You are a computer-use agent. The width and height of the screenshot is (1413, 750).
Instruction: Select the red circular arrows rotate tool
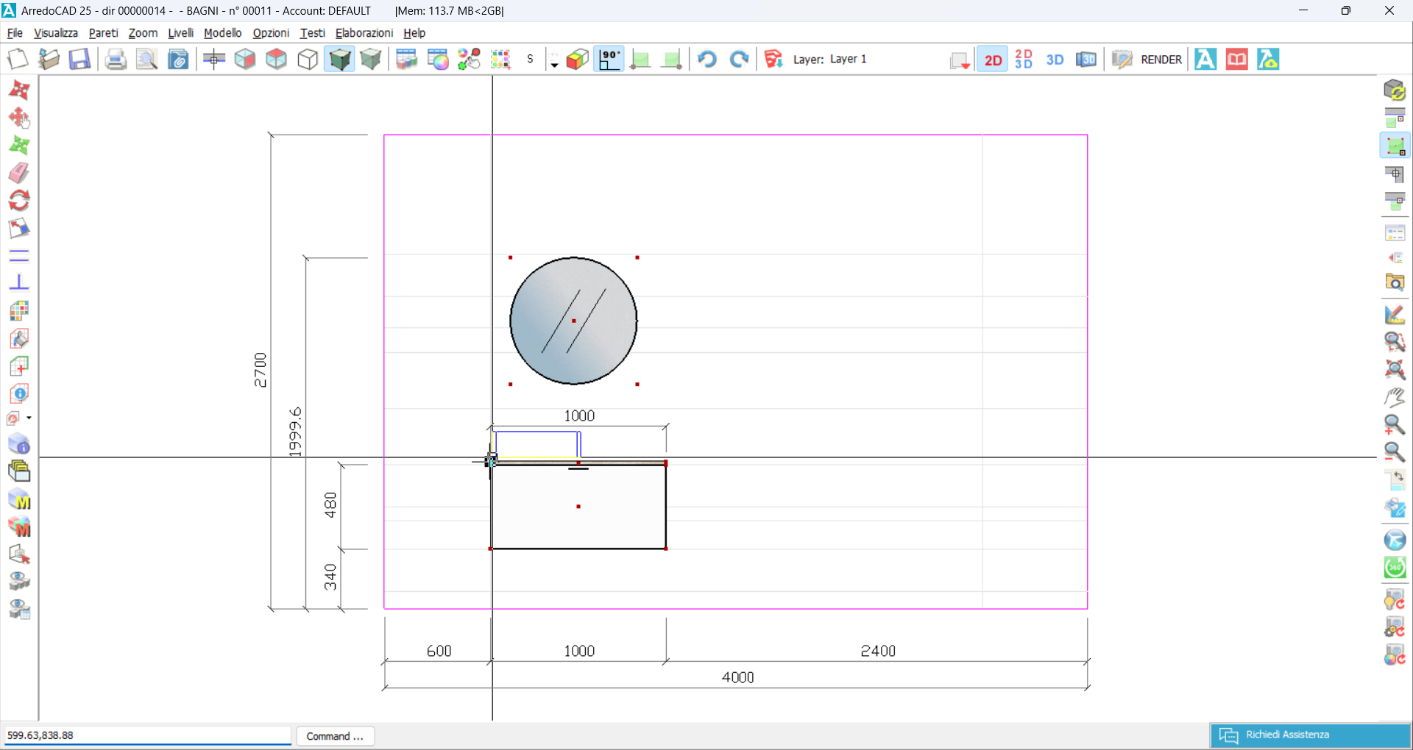(x=19, y=200)
